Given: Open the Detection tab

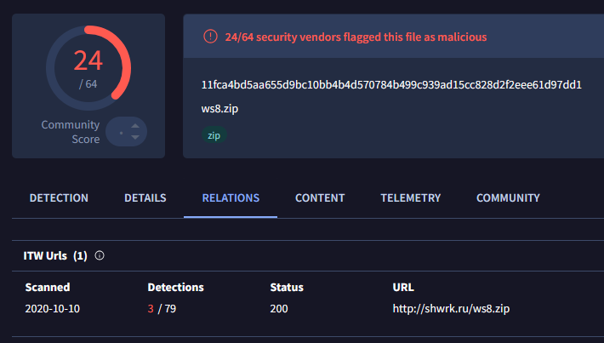Looking at the screenshot, I should click(x=59, y=198).
